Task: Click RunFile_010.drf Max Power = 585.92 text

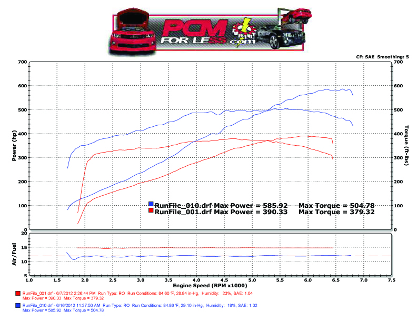Action: pyautogui.click(x=222, y=205)
